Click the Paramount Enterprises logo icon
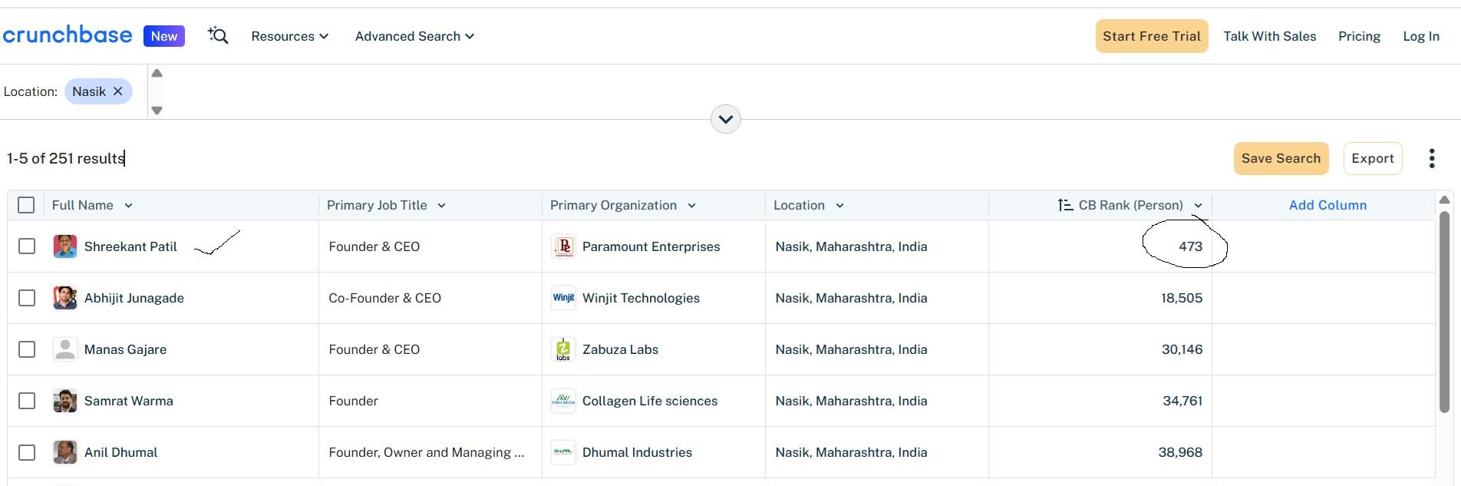1461x486 pixels. pos(563,246)
